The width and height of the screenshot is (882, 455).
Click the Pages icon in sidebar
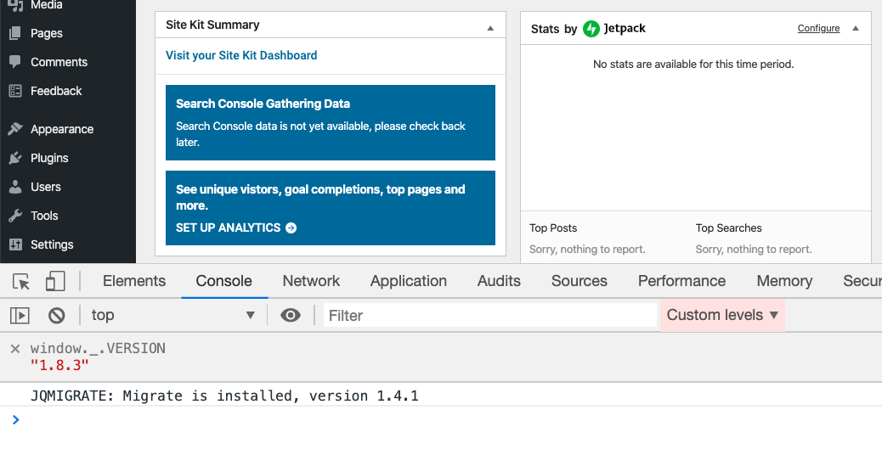click(x=16, y=33)
